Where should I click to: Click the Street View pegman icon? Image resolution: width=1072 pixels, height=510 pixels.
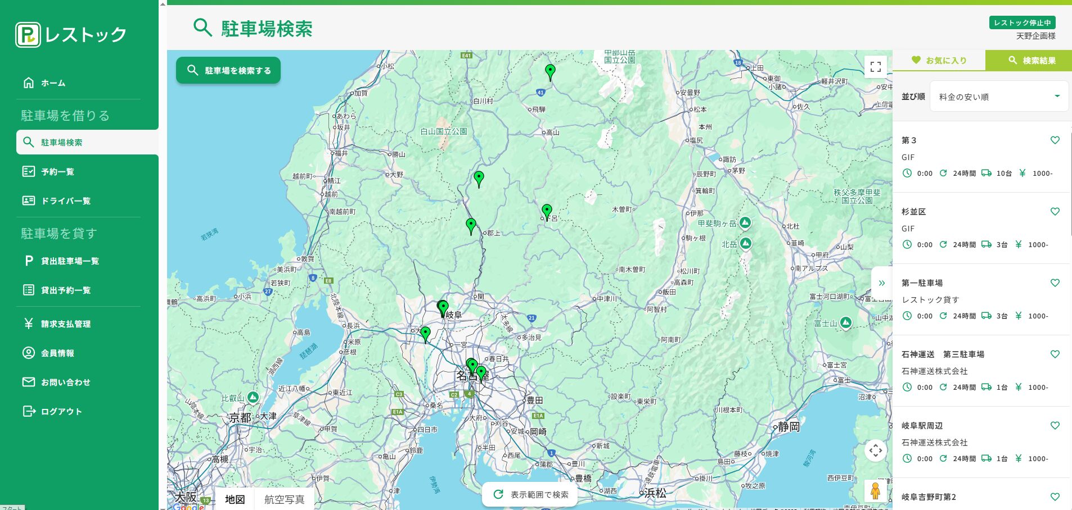875,491
